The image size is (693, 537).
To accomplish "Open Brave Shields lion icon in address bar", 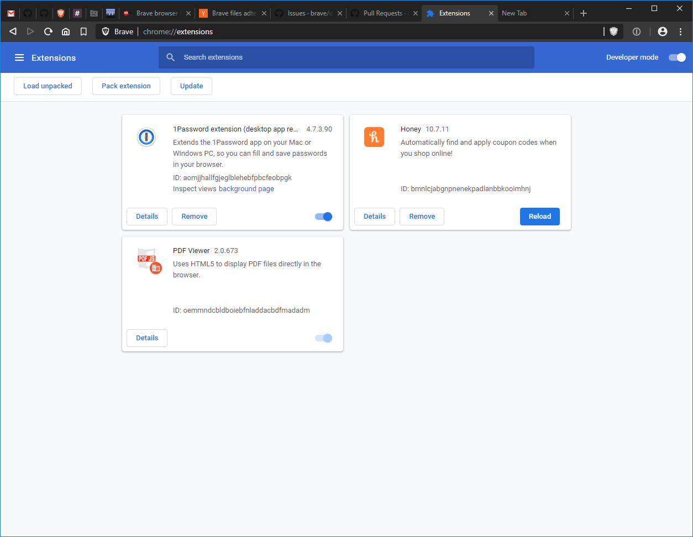I will 613,31.
